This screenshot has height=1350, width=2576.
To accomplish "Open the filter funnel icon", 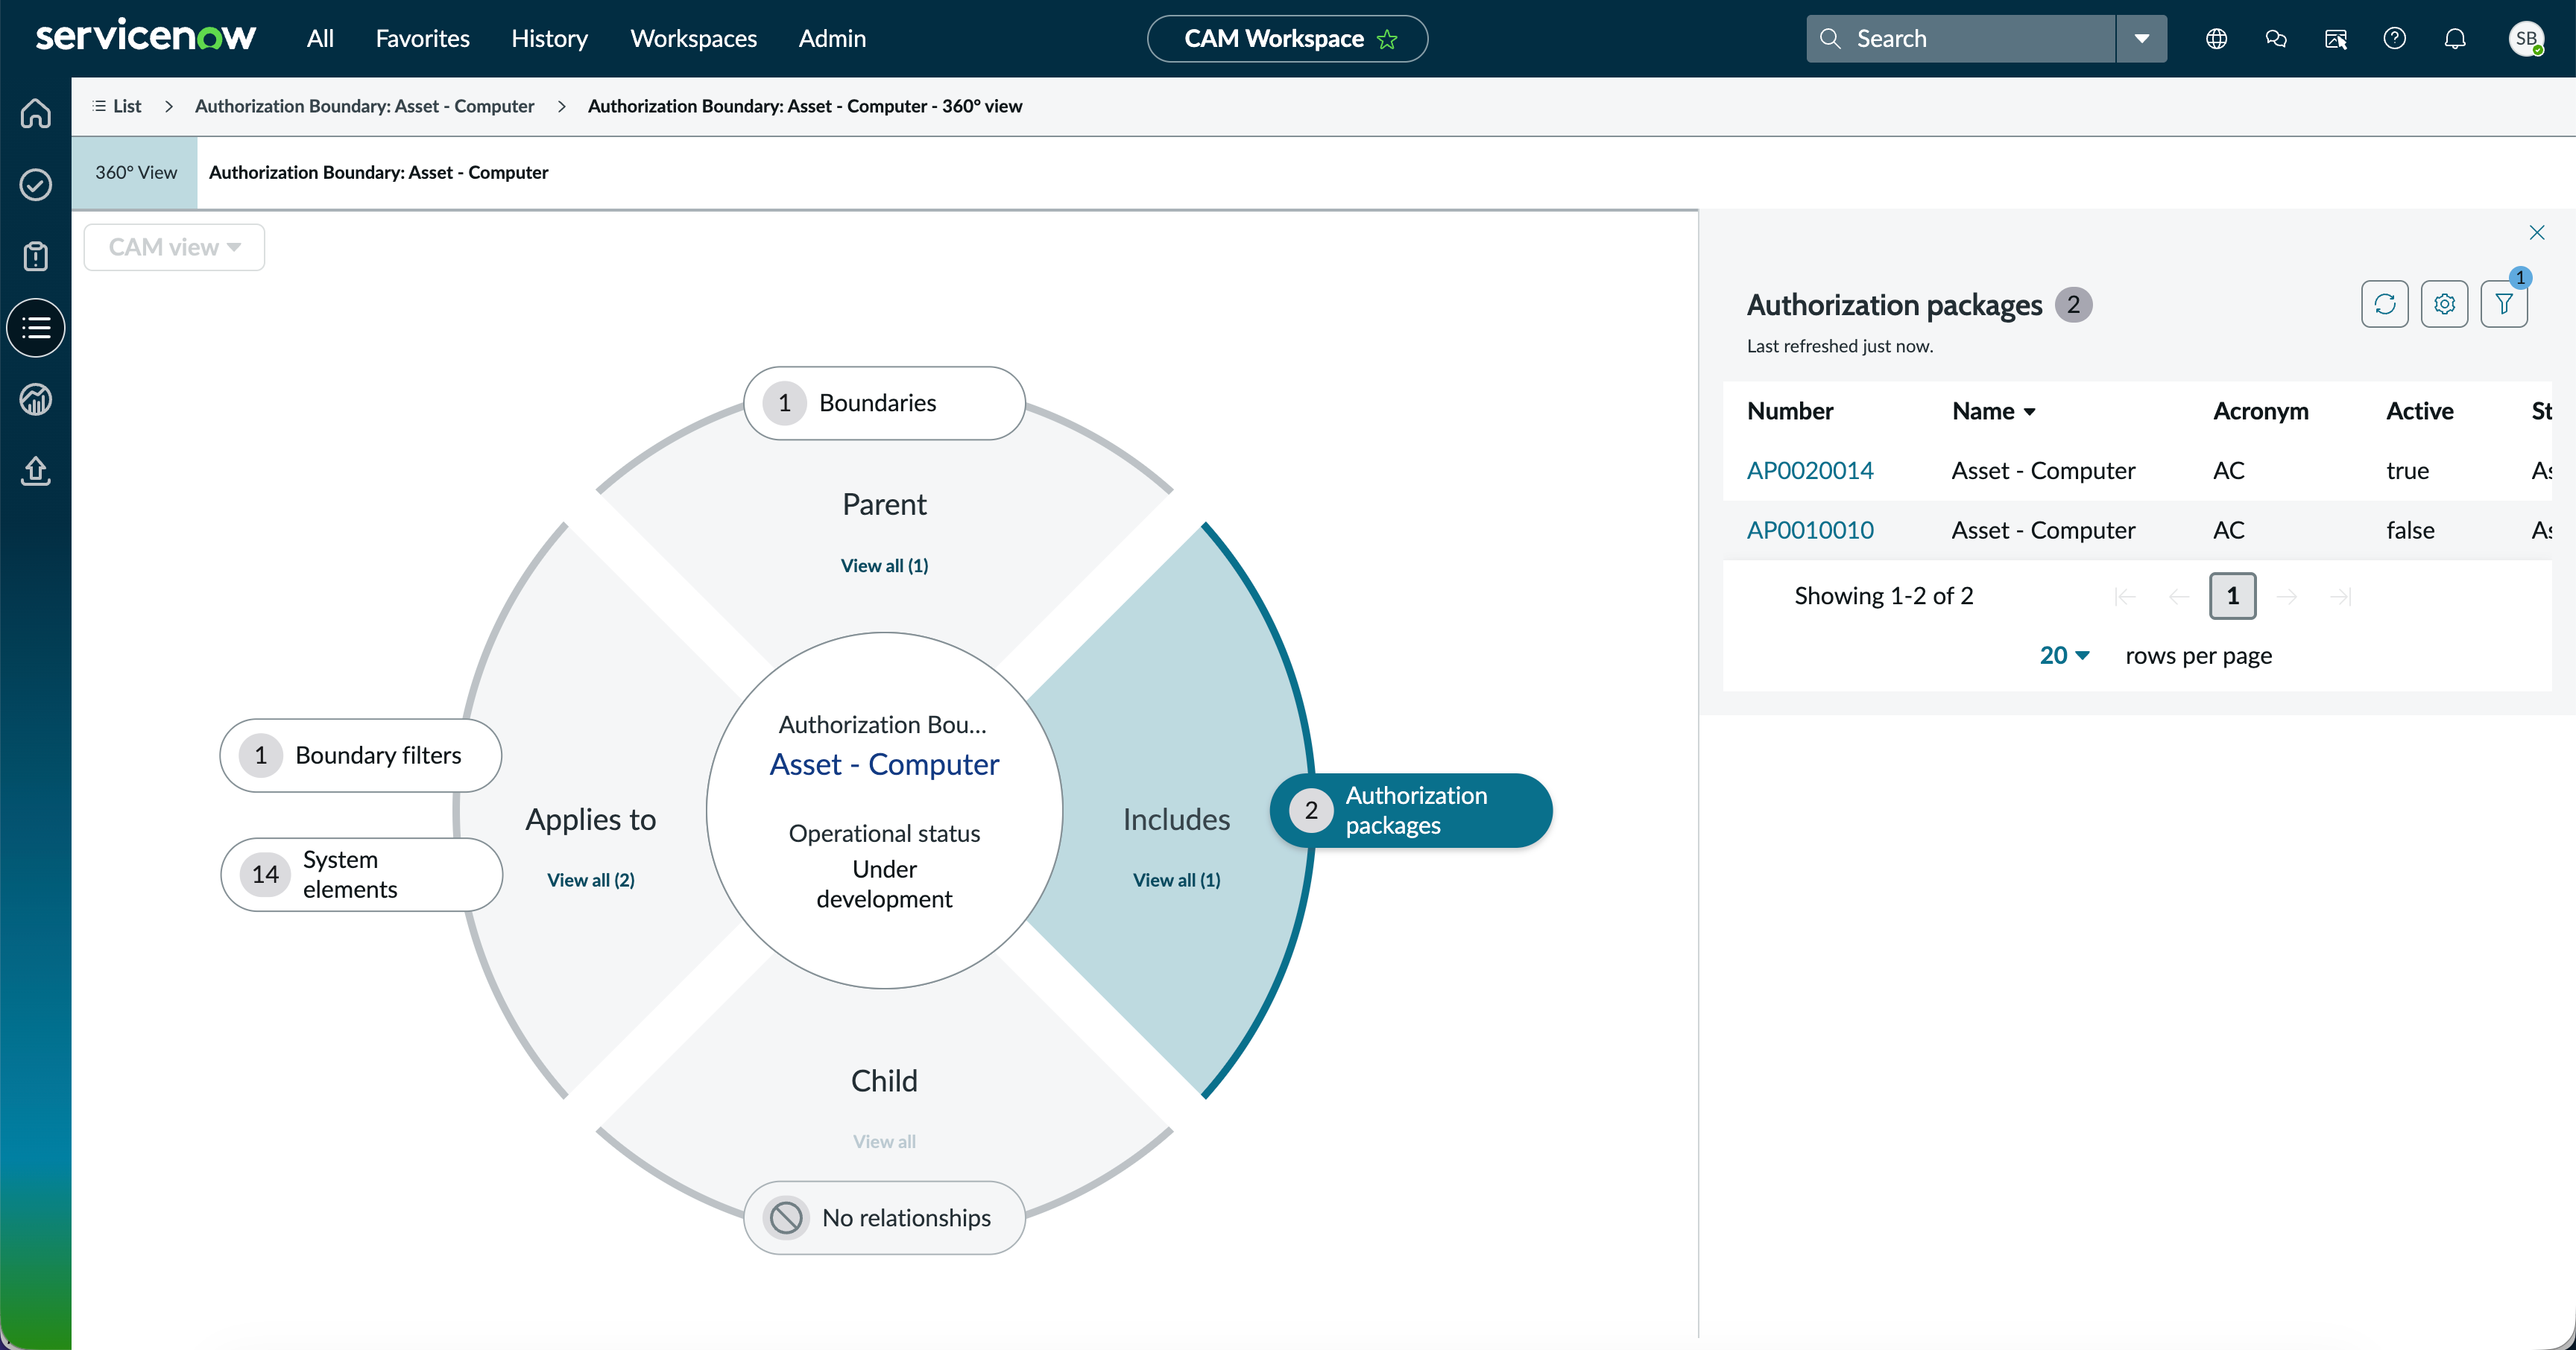I will 2504,304.
